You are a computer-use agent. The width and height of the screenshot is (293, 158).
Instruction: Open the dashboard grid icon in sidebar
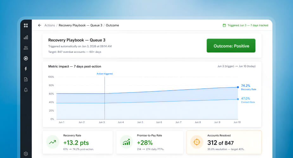26,25
